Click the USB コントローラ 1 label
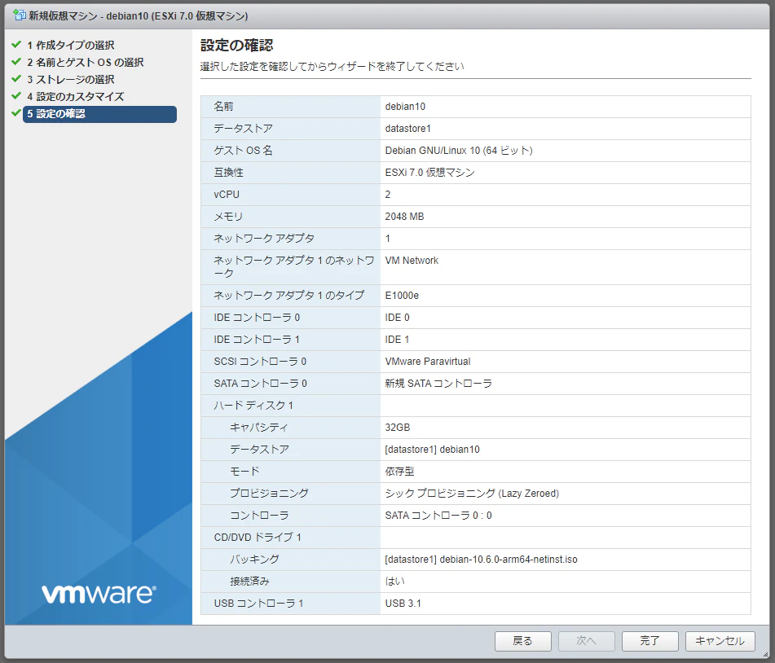This screenshot has width=775, height=663. 258,604
